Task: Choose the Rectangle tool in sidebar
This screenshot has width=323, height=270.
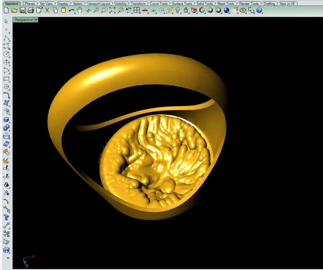Action: coord(6,79)
